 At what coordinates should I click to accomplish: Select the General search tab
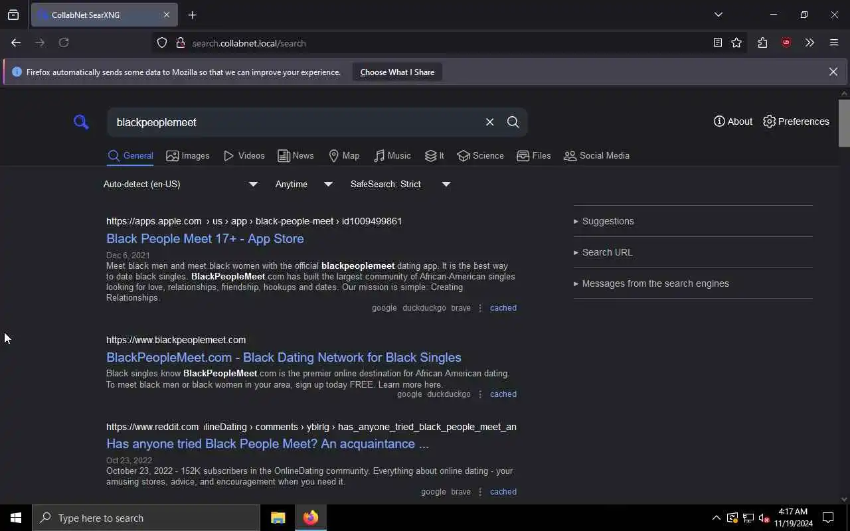point(130,156)
